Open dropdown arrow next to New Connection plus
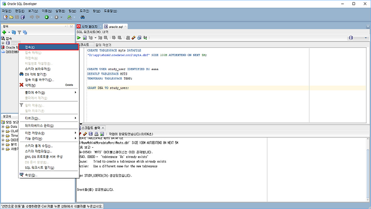This screenshot has width=371, height=209. tap(9, 32)
